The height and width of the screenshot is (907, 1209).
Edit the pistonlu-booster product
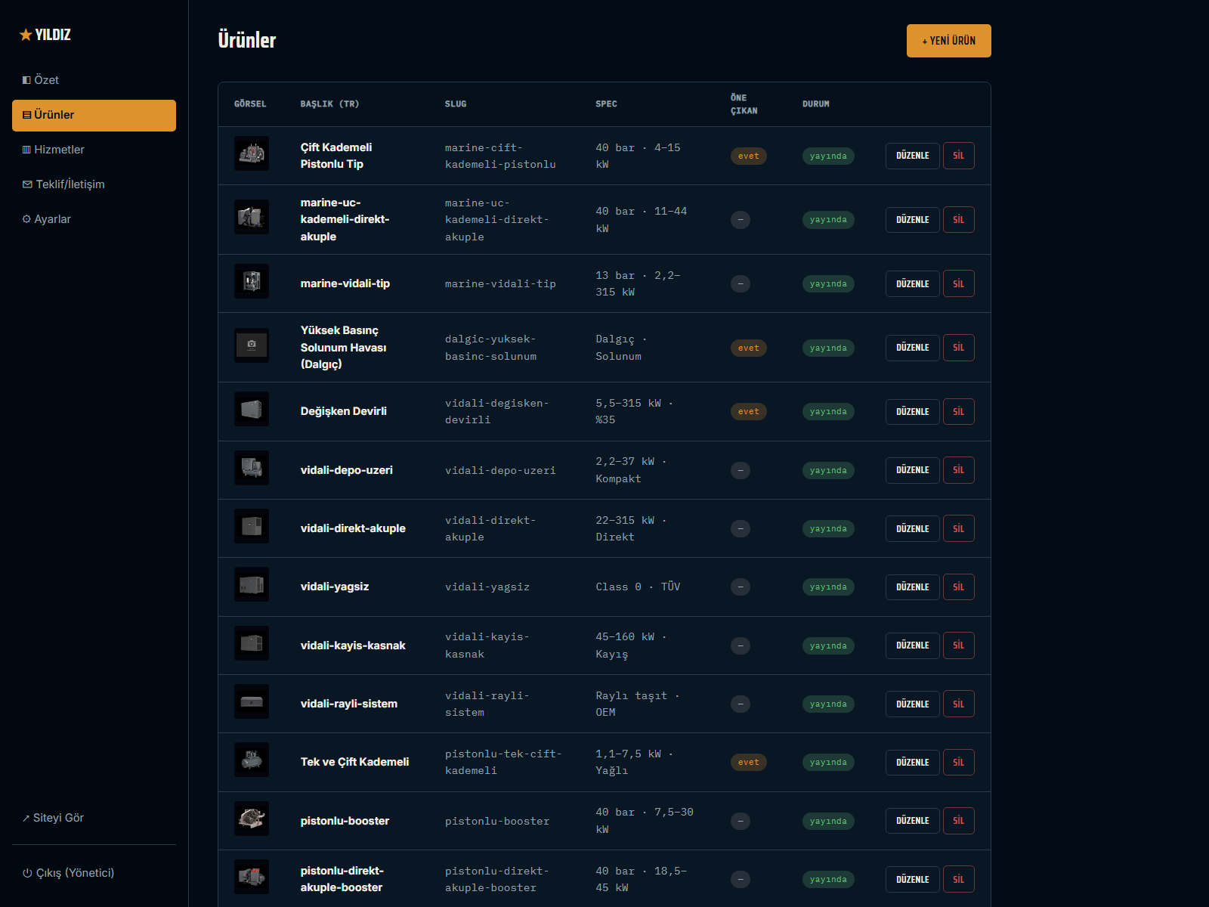912,821
